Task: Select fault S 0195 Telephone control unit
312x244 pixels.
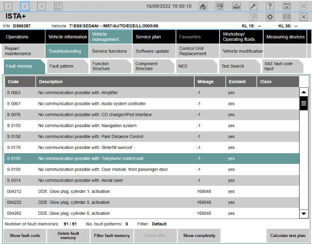Action: pyautogui.click(x=152, y=159)
